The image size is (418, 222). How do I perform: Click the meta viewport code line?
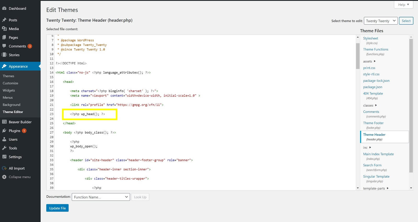[135, 96]
